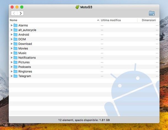Click the Pictures folder icon

tap(15, 62)
